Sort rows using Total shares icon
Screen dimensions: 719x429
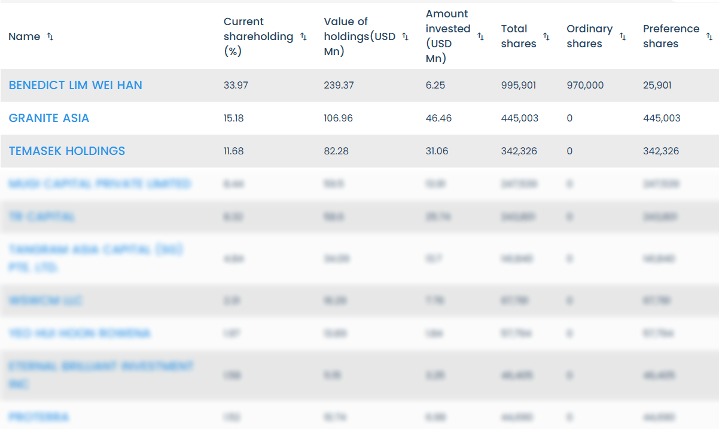546,36
